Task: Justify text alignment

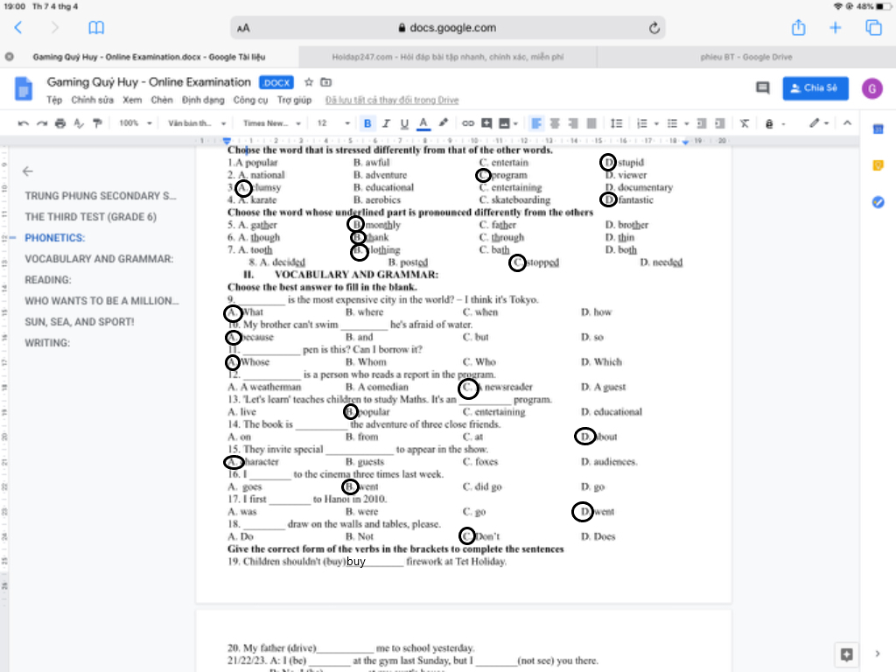Action: [x=592, y=123]
